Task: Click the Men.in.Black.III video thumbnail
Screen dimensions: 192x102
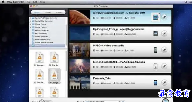Action: 80,66
